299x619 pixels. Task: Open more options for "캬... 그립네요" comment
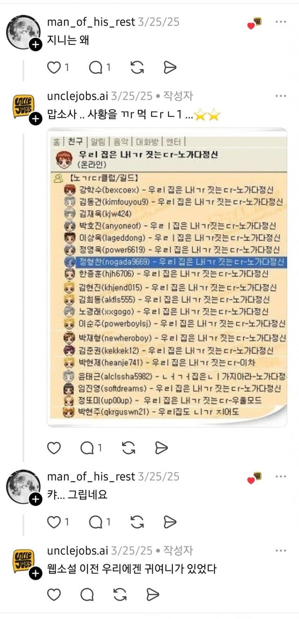click(x=281, y=477)
